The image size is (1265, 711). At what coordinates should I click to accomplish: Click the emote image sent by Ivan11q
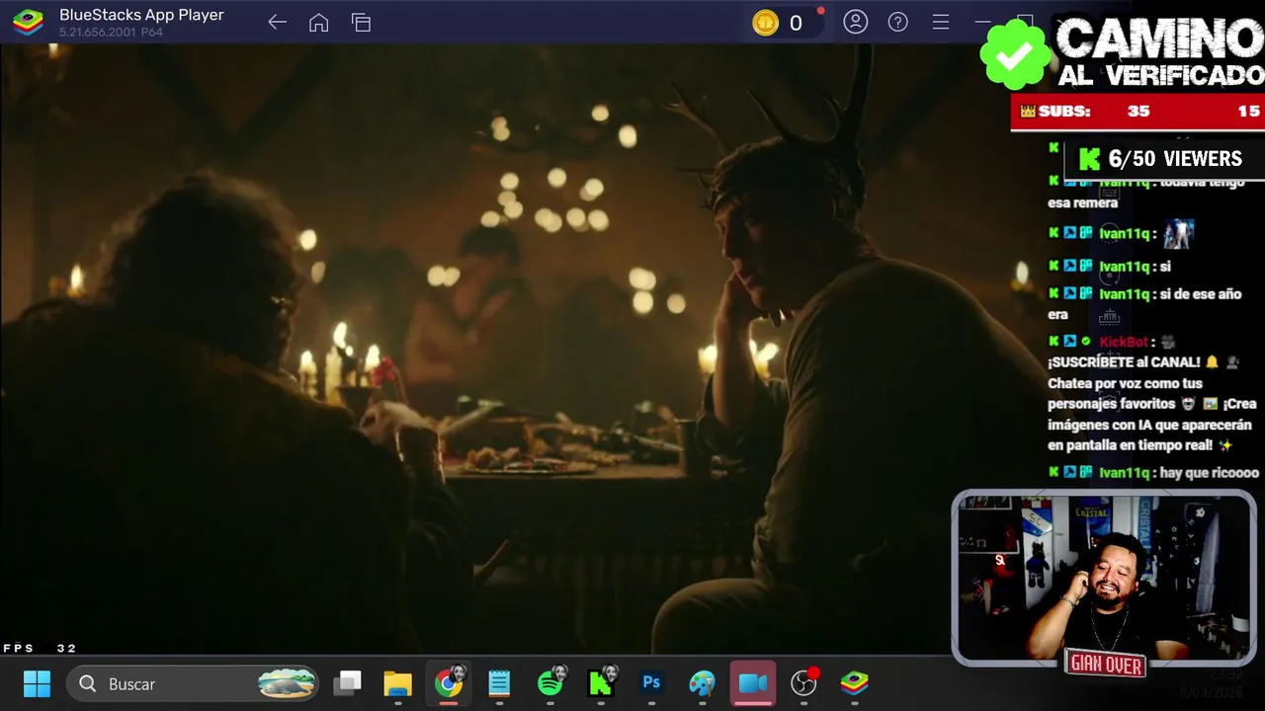1178,233
